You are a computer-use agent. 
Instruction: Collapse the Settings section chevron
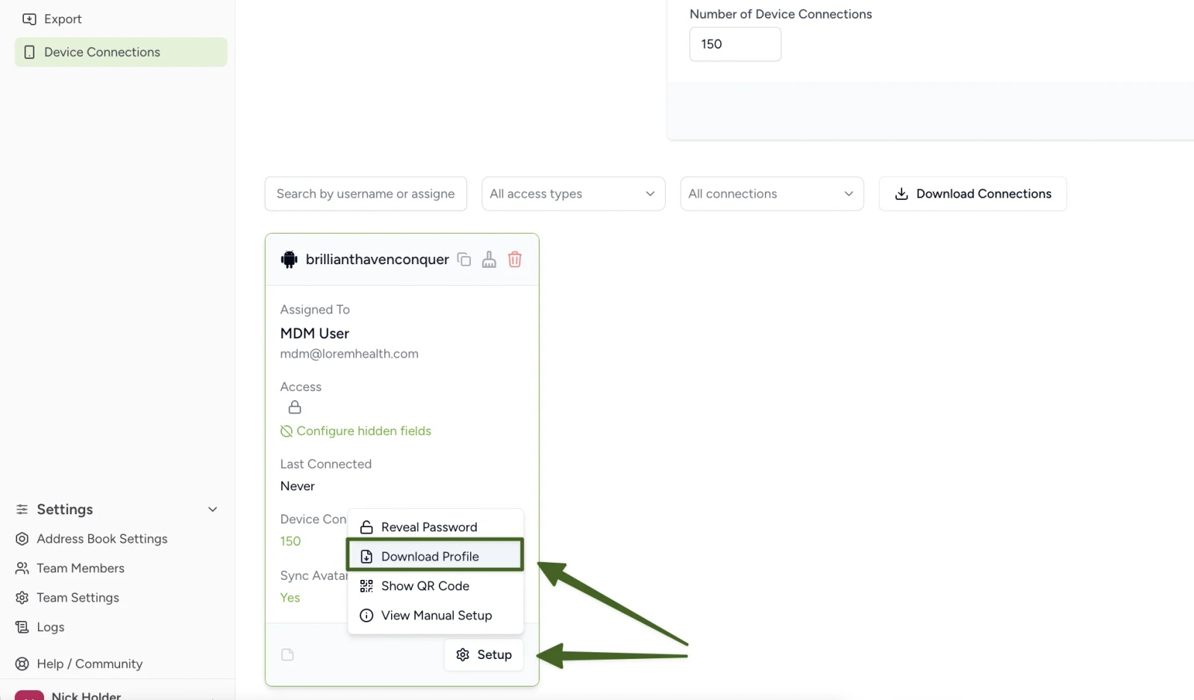213,510
